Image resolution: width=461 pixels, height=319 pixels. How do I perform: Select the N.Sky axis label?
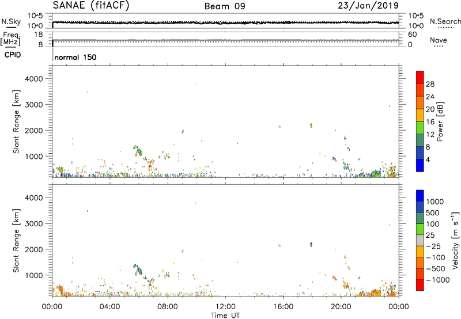(x=11, y=21)
